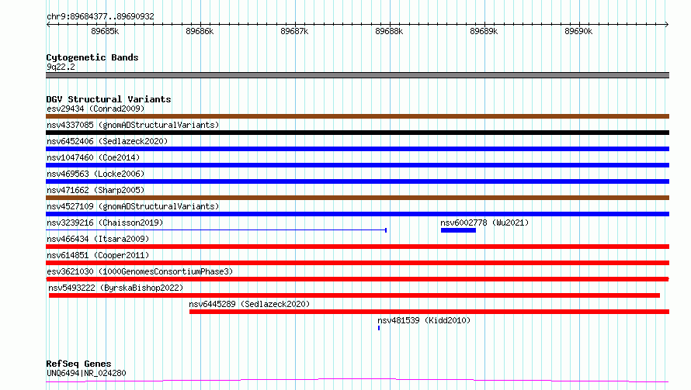Select the tiny blue nsv481539 variant marker
The width and height of the screenshot is (691, 390).
tap(379, 328)
